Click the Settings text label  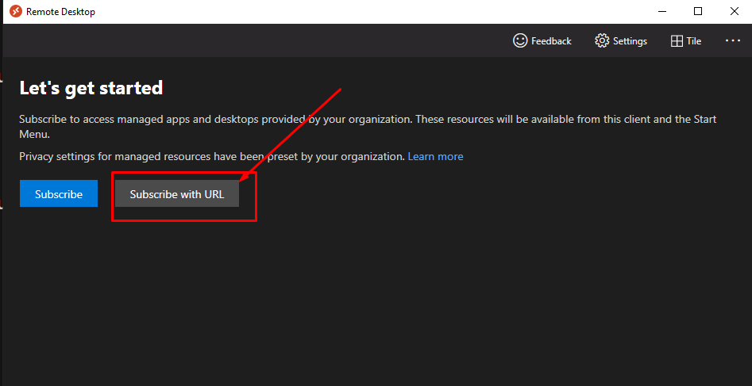click(x=630, y=41)
